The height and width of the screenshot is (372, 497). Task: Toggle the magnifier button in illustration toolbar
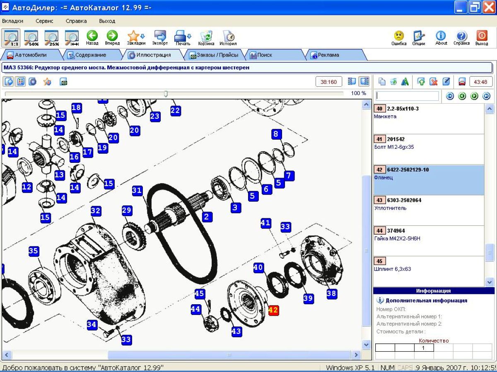click(x=9, y=81)
